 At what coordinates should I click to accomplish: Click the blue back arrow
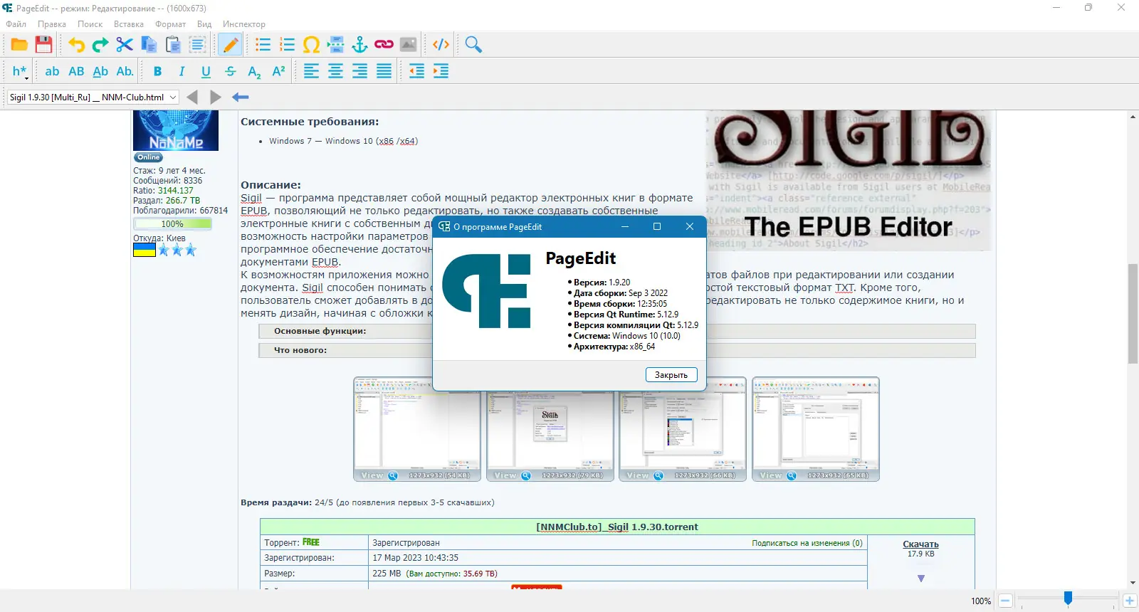[x=240, y=97]
